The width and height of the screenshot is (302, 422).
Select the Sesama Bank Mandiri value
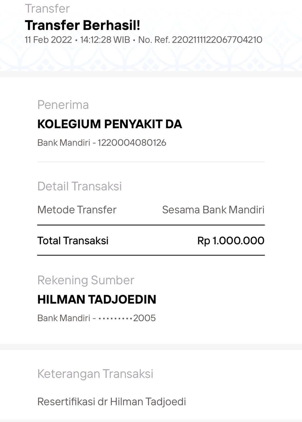coord(213,210)
